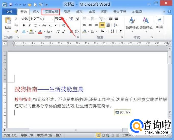The image size is (174, 140).
Task: Center align the paragraph
Action: tap(90, 25)
